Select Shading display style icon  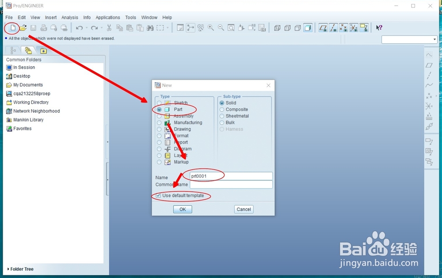(x=308, y=28)
